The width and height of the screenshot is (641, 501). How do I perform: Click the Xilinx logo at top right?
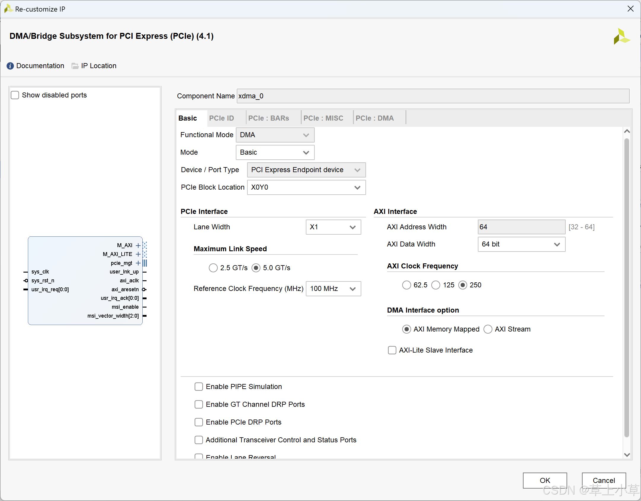621,37
